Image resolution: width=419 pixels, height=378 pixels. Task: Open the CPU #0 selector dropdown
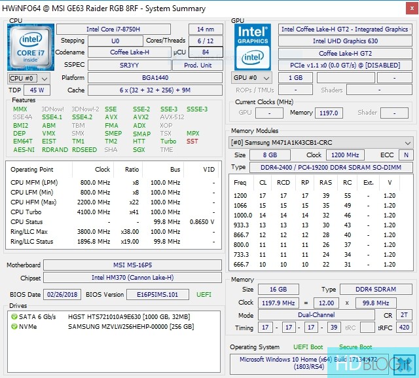29,79
